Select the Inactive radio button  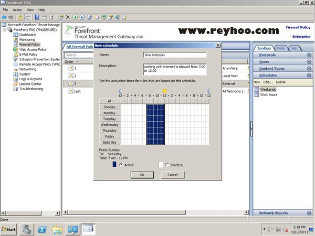(167, 165)
